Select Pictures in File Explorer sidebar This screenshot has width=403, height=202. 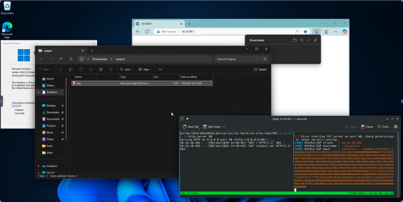point(51,126)
